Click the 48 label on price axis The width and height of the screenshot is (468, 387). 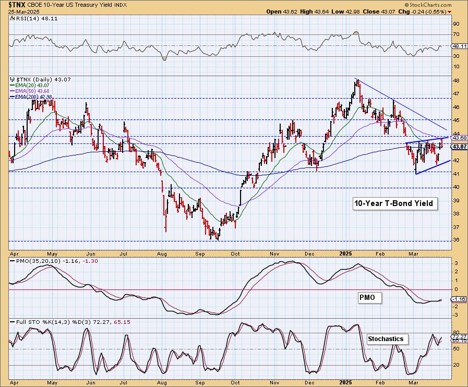[457, 81]
